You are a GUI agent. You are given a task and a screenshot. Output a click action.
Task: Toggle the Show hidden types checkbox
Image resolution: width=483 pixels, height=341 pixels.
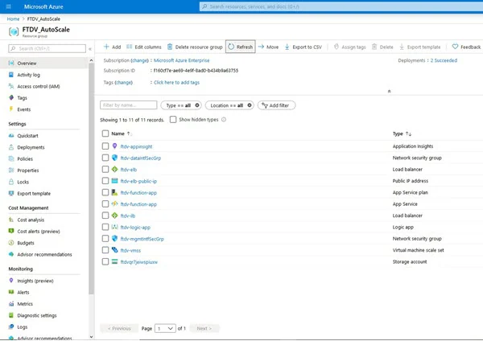tap(173, 119)
